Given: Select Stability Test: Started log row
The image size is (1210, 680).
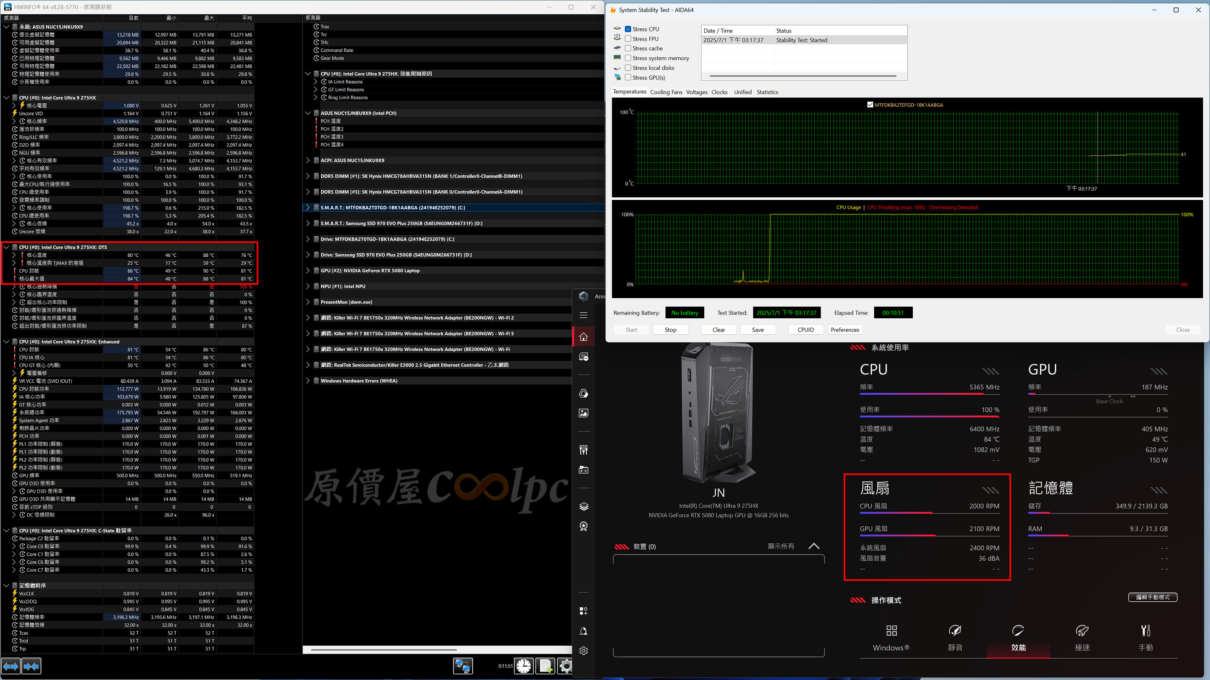Looking at the screenshot, I should point(804,41).
